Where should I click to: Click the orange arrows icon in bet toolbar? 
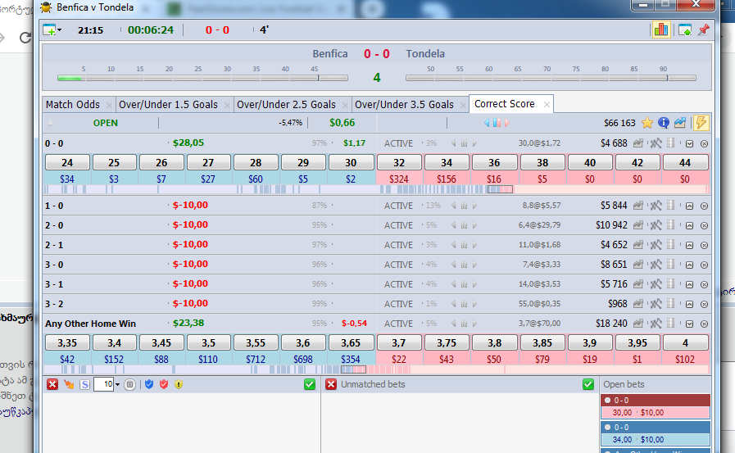69,385
